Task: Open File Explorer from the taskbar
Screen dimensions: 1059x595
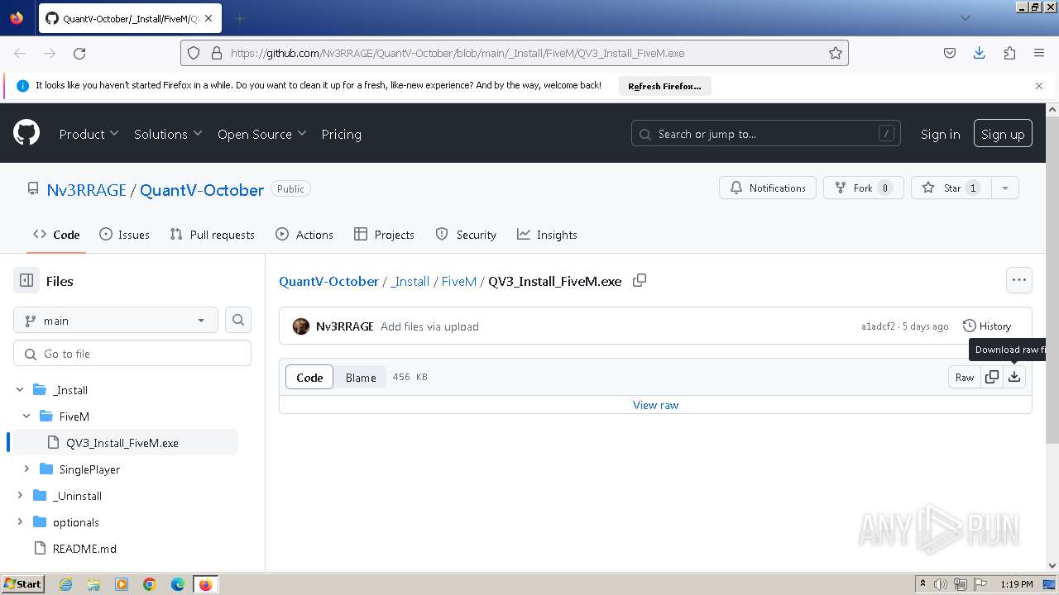Action: (93, 584)
